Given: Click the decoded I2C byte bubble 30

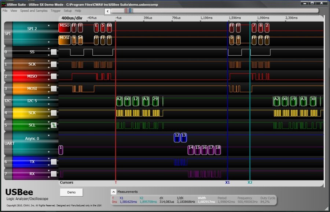Looking at the screenshot, I should [x=313, y=101].
